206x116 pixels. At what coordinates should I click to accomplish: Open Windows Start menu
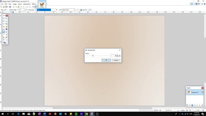pos(3,114)
